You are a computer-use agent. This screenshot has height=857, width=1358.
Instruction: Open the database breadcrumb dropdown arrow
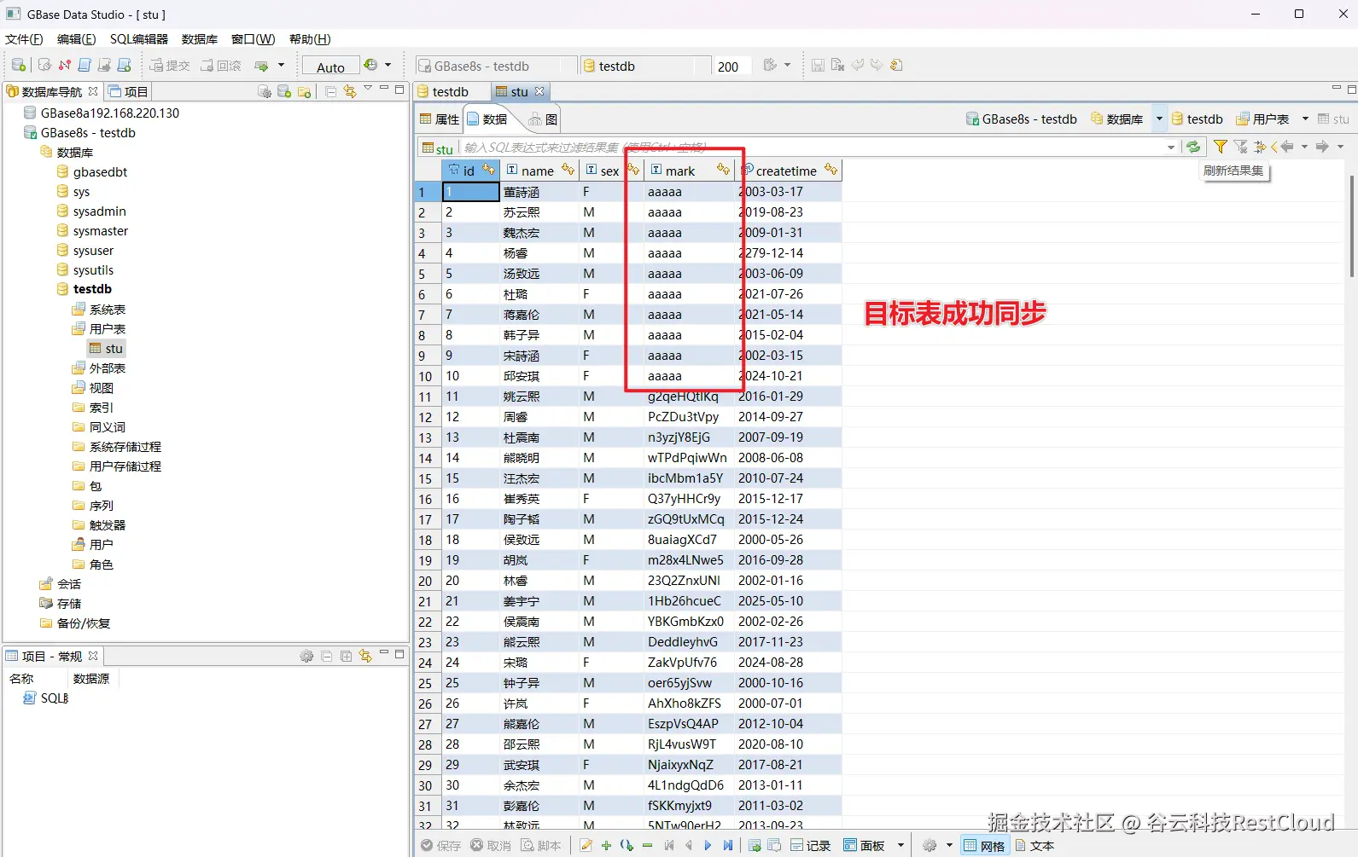(x=1159, y=119)
